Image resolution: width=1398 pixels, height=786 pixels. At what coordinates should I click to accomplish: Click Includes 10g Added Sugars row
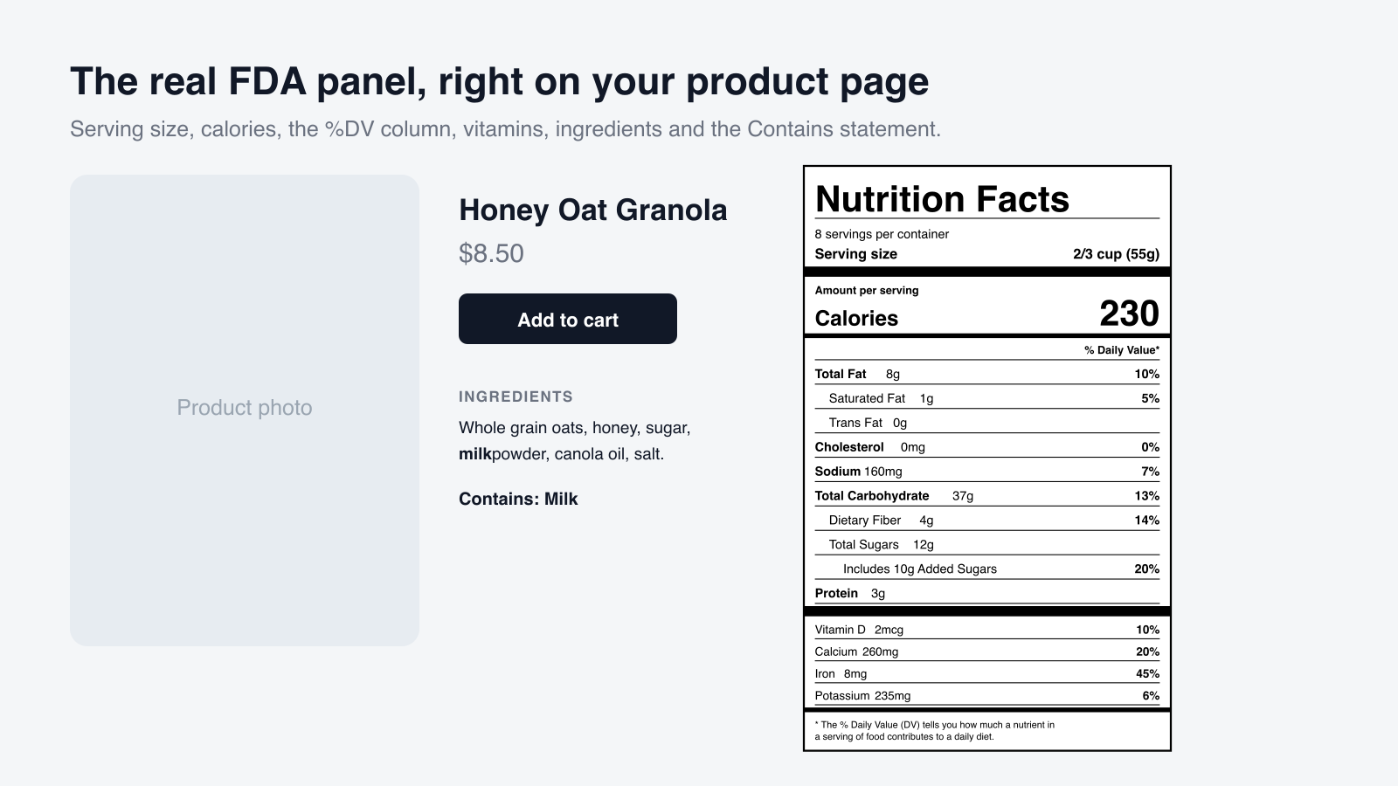click(x=987, y=569)
